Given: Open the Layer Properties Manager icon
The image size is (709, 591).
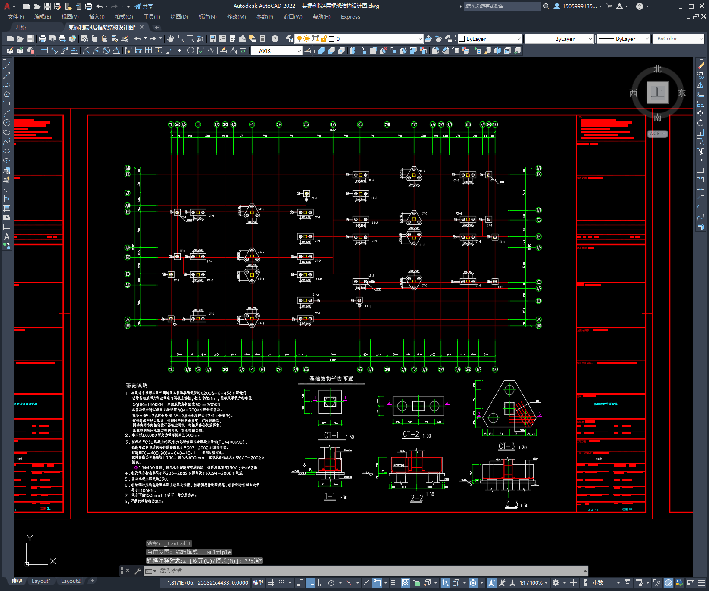Looking at the screenshot, I should coord(289,39).
